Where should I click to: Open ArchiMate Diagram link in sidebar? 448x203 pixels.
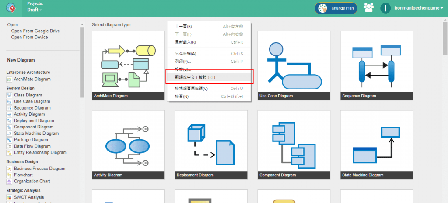32,79
